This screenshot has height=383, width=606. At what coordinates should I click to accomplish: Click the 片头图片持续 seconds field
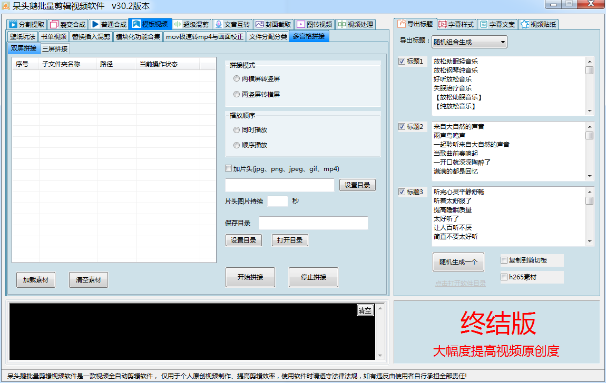[x=278, y=201]
